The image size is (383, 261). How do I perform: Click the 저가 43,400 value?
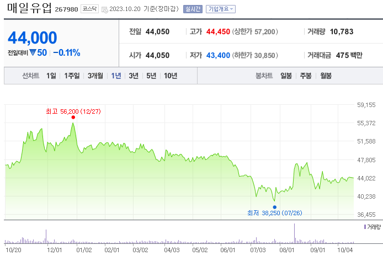218,55
